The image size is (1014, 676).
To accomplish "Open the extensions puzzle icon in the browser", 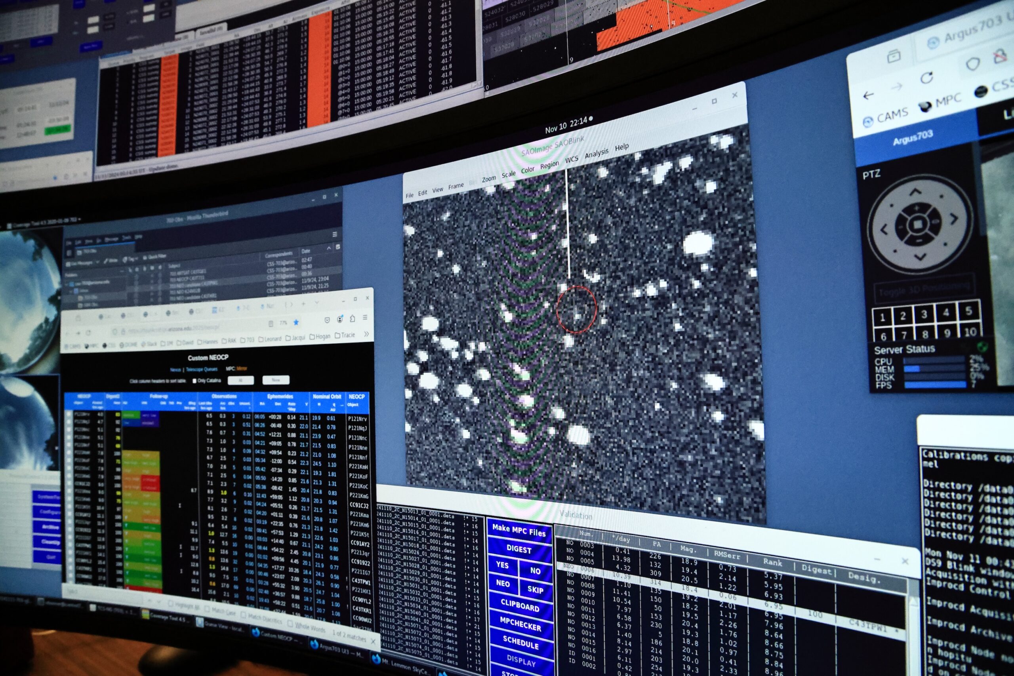I will 352,319.
